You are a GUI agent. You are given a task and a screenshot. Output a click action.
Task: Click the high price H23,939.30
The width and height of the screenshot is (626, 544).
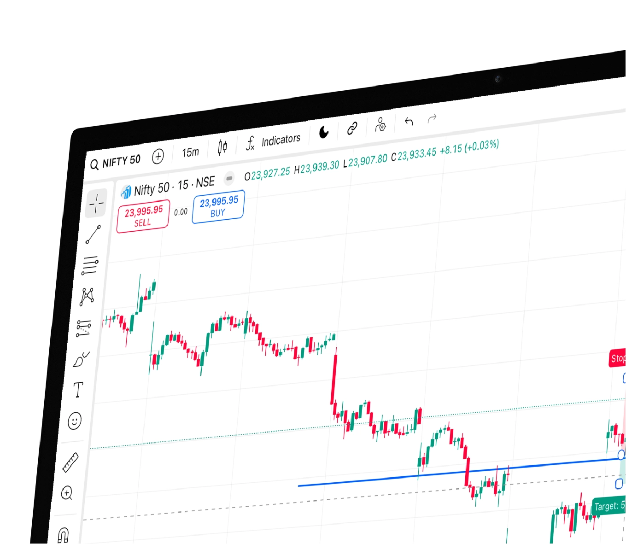click(x=316, y=168)
